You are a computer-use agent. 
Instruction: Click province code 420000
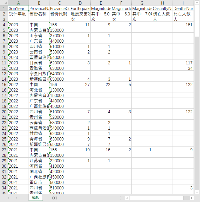pos(59,171)
